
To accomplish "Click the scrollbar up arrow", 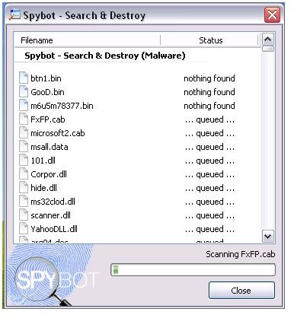I will [x=267, y=40].
